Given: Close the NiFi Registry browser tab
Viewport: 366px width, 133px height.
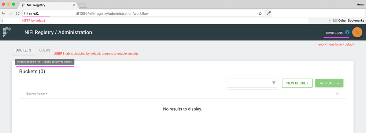Looking at the screenshot, I should 74,5.
